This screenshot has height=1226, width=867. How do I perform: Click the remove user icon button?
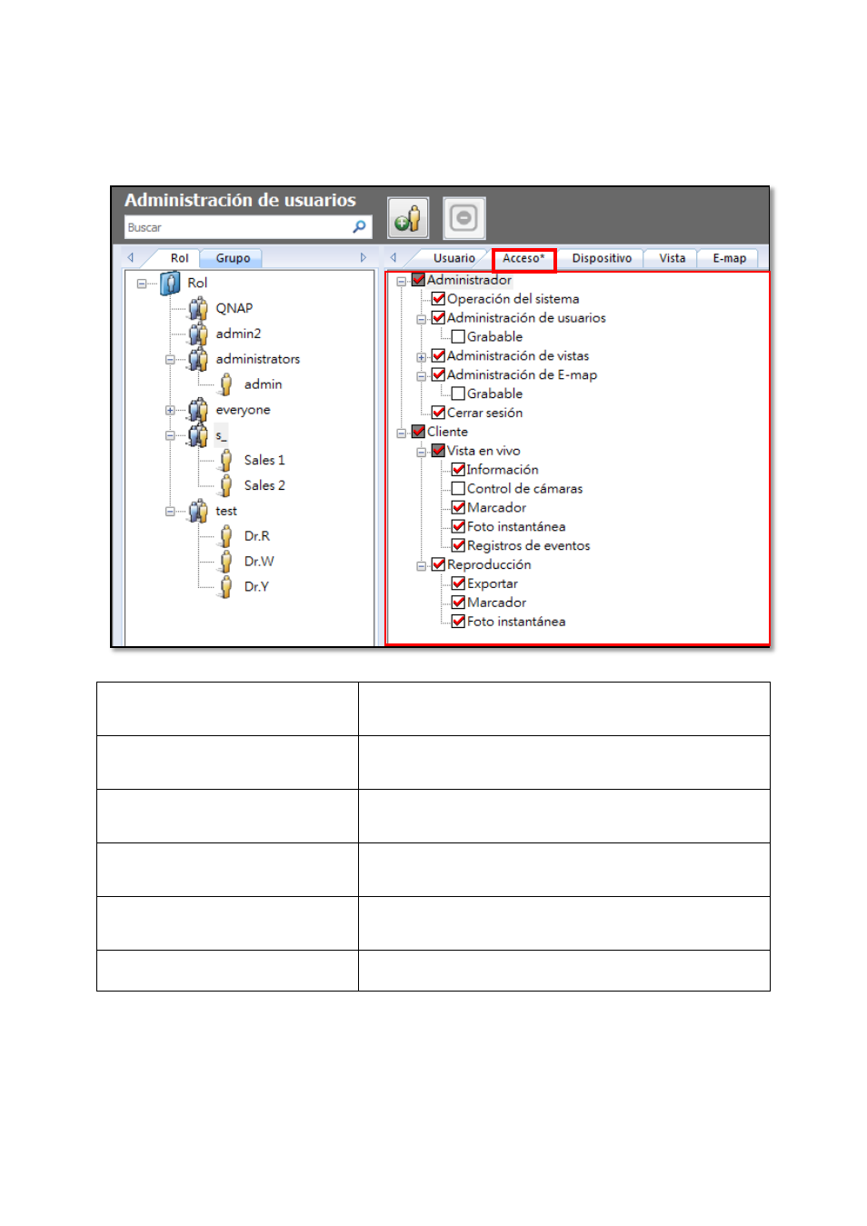(x=464, y=218)
